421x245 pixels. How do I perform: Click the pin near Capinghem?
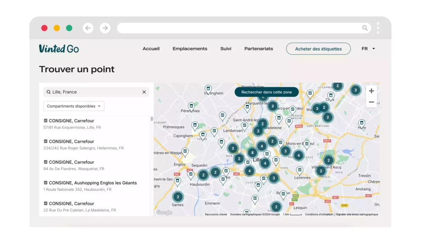click(203, 135)
